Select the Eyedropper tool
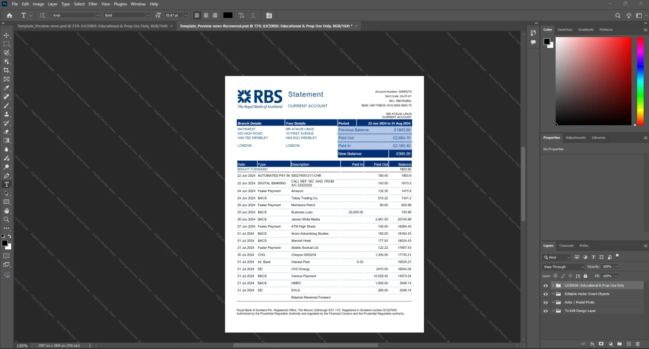This screenshot has height=349, width=649. (x=6, y=88)
